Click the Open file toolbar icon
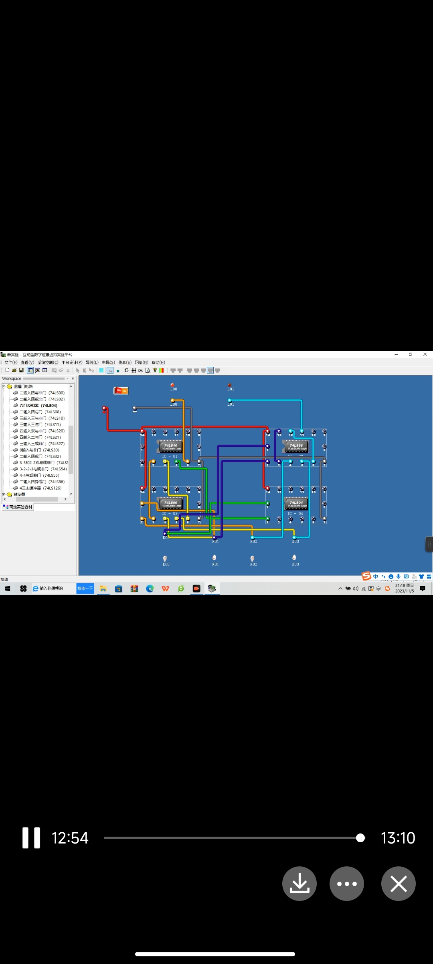433x964 pixels. click(14, 370)
